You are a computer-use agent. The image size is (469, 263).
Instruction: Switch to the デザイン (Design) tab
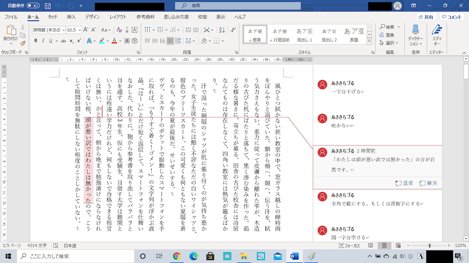pyautogui.click(x=92, y=17)
